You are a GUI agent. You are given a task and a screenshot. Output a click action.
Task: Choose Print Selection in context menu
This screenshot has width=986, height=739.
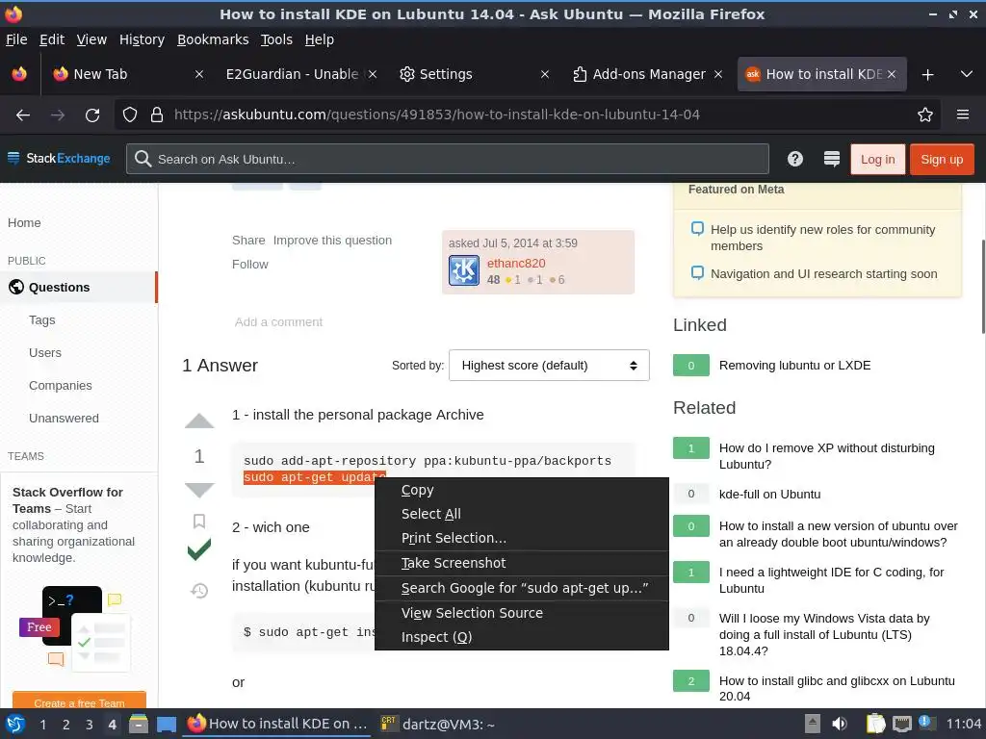(x=521, y=538)
